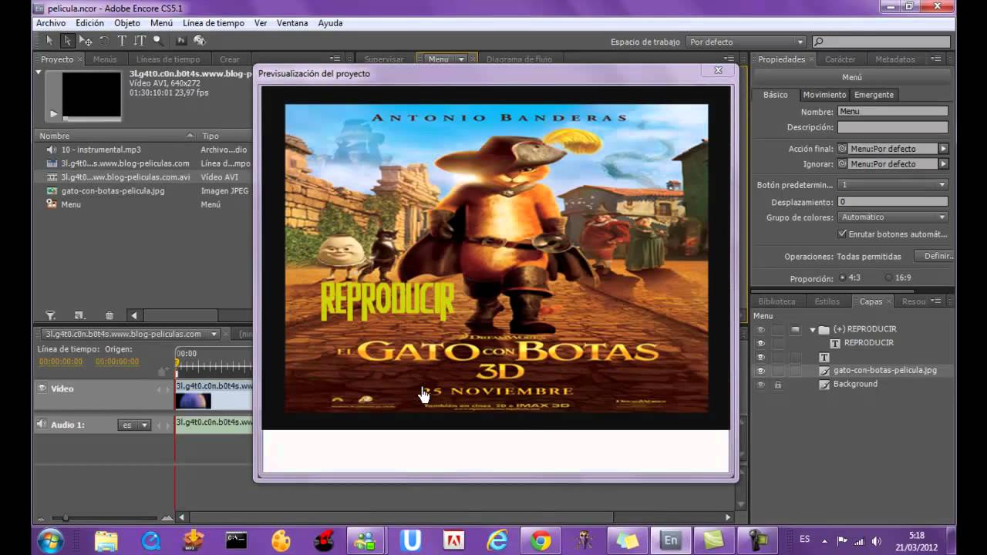Open timeline tab name dropdown
Viewport: 987px width, 555px height.
click(214, 335)
